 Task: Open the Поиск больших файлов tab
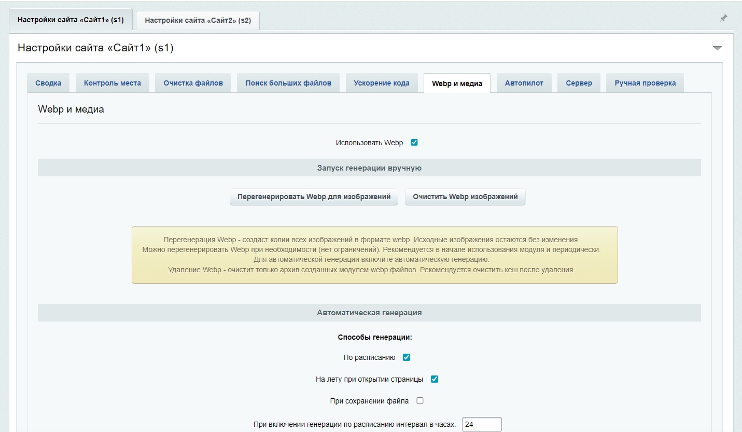pyautogui.click(x=288, y=83)
